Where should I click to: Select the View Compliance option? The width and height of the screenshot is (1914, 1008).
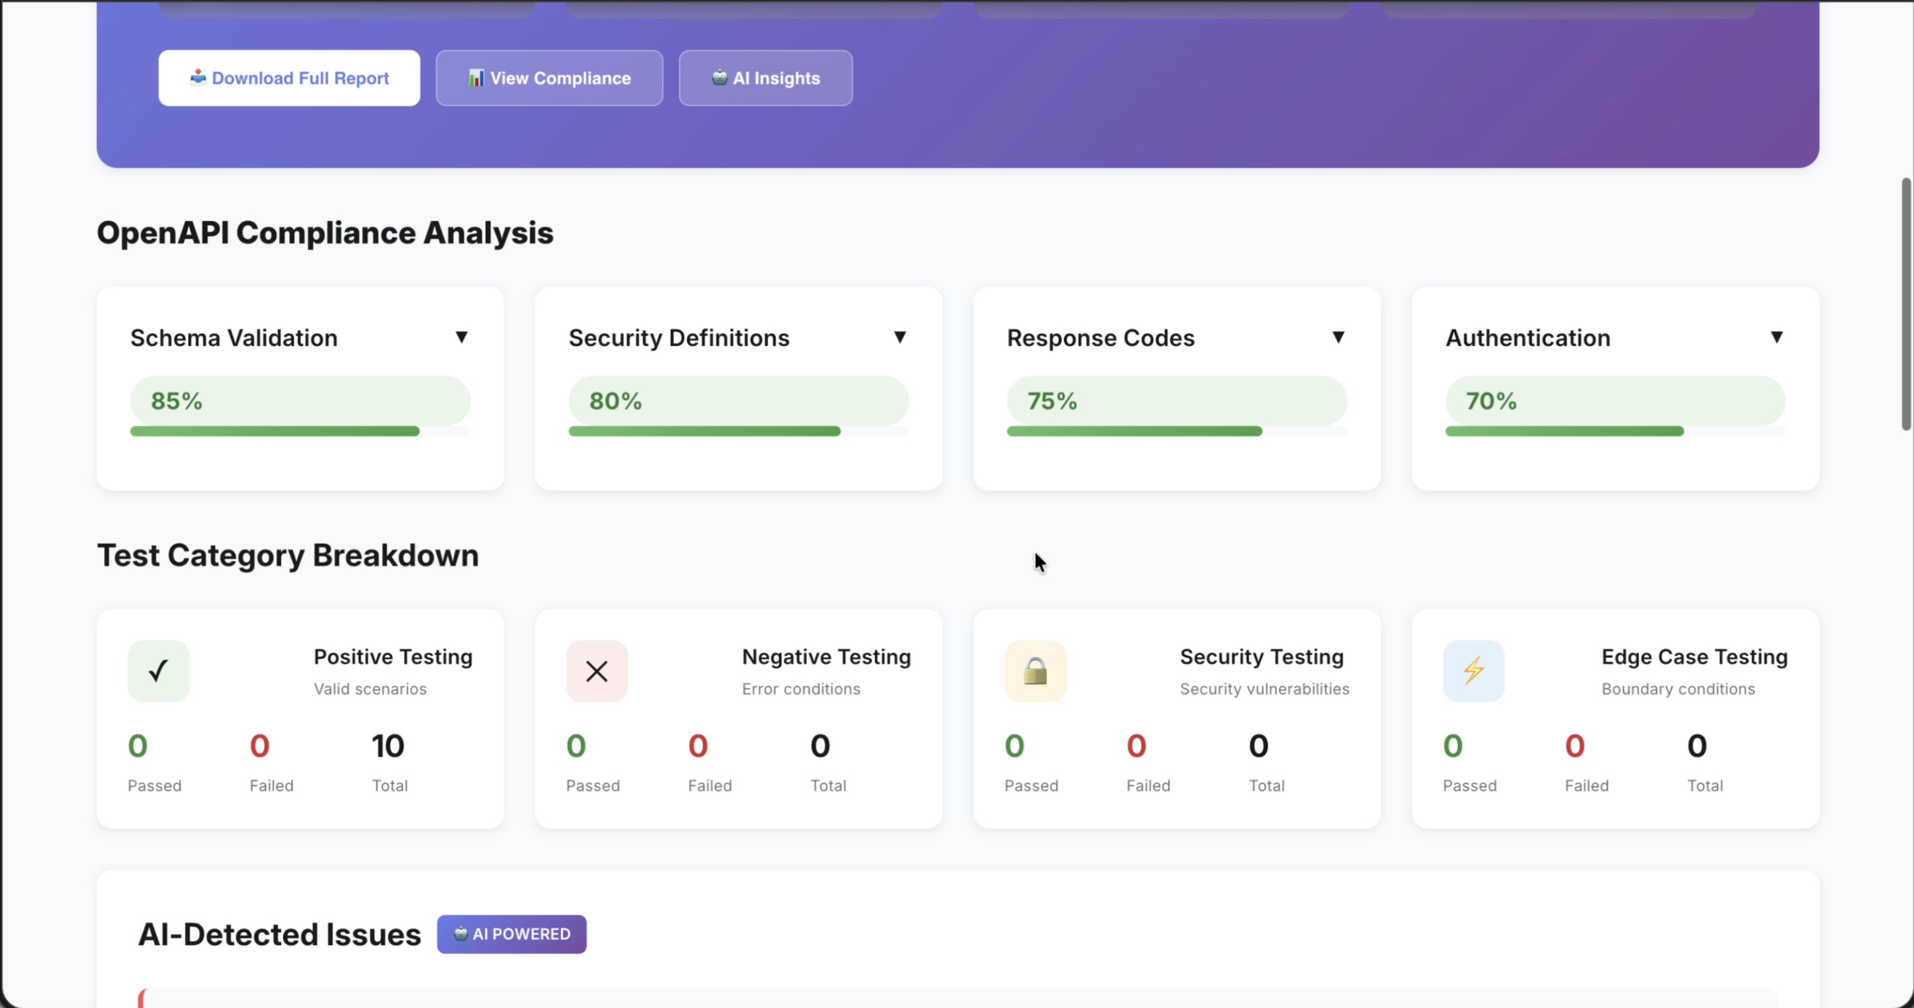(548, 77)
